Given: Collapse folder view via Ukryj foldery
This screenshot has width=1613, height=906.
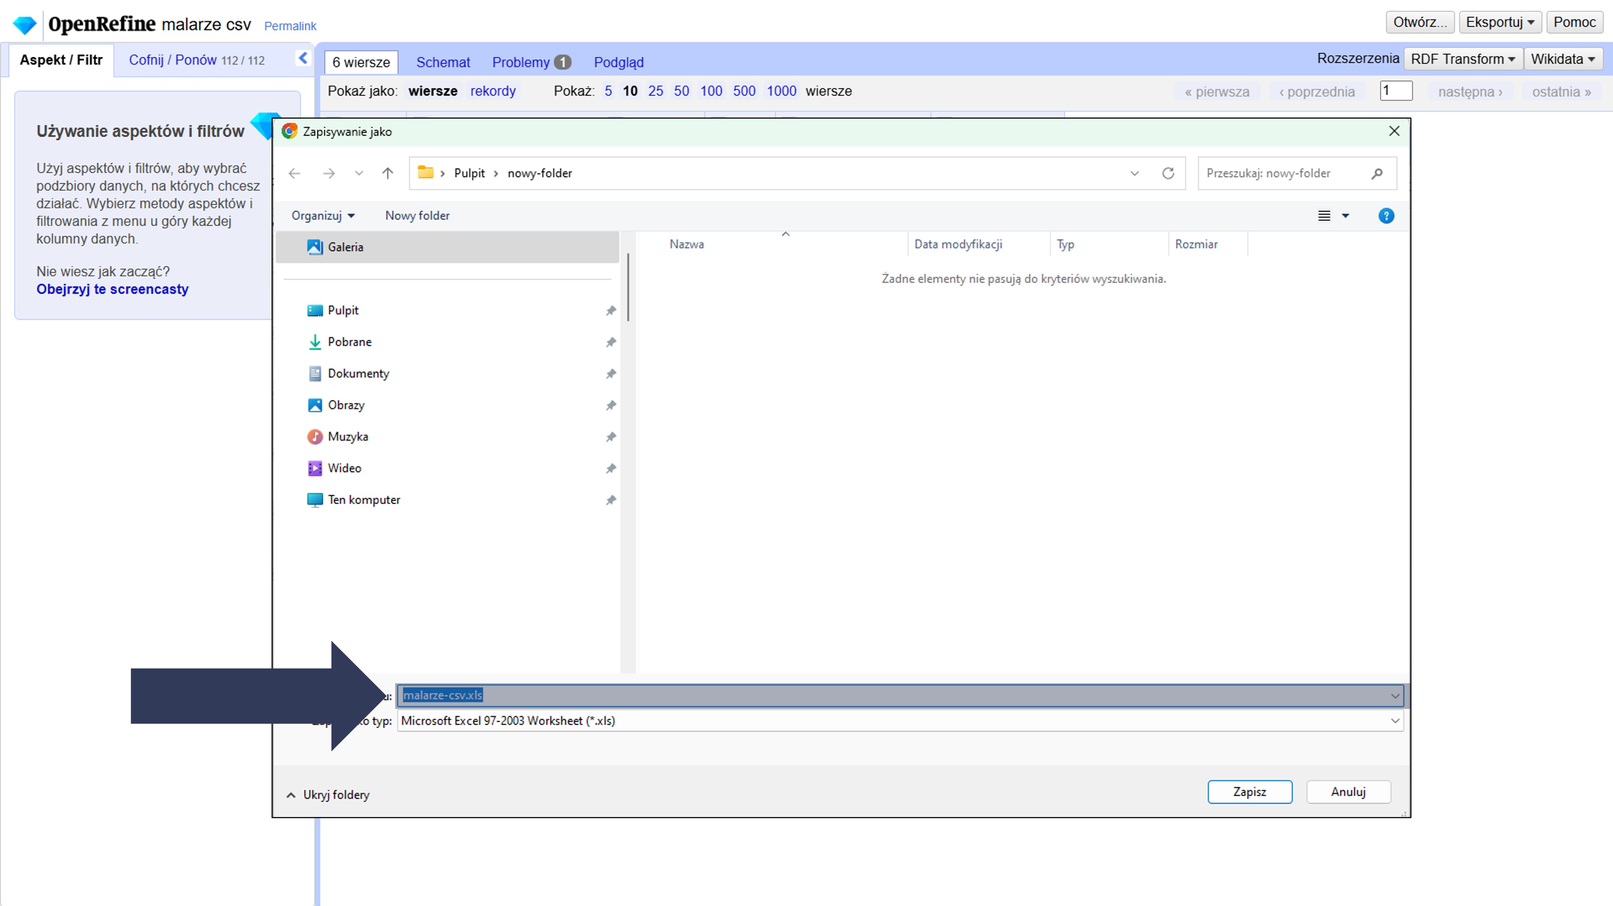Looking at the screenshot, I should 328,795.
